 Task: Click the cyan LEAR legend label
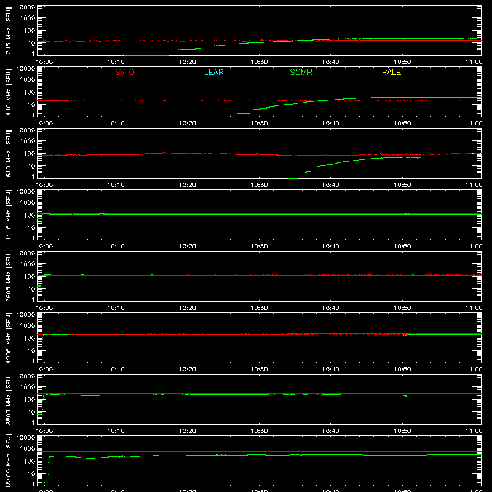213,72
